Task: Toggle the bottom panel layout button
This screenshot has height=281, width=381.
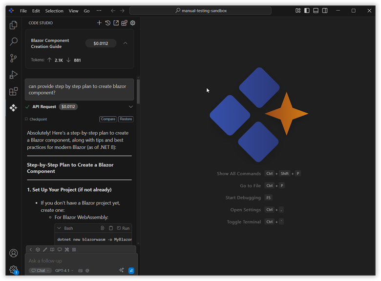Action: point(316,11)
